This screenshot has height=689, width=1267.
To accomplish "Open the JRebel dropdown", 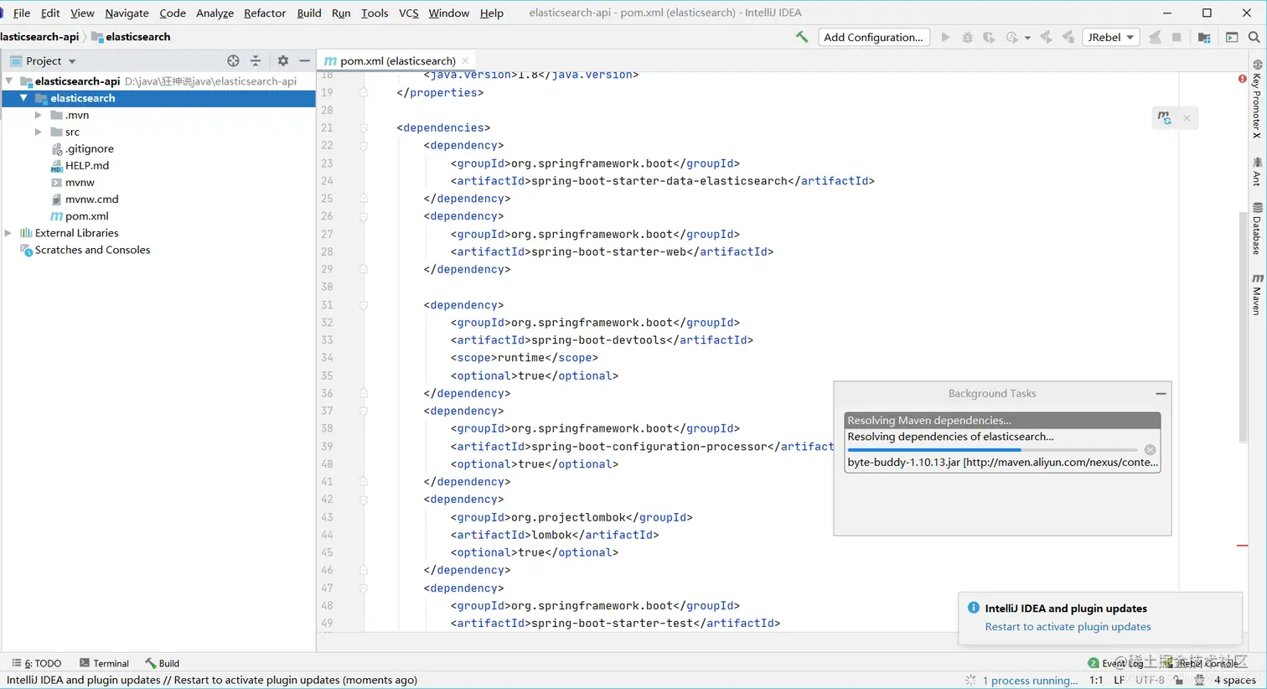I will [1110, 37].
